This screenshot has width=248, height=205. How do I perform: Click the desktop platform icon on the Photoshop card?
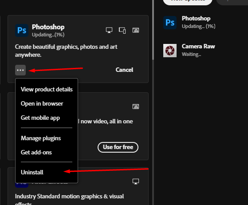(x=109, y=30)
